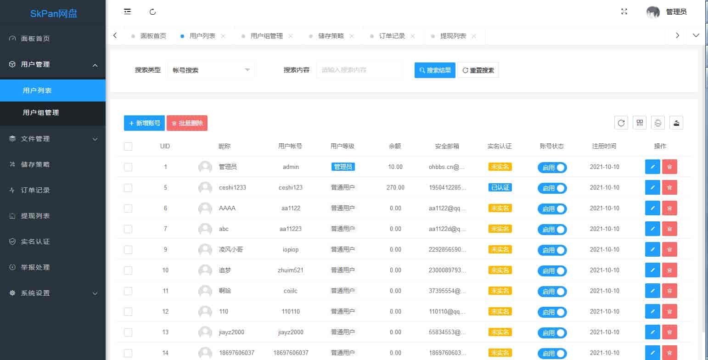708x360 pixels.
Task: Click the table refresh icon above the list
Action: click(x=621, y=123)
